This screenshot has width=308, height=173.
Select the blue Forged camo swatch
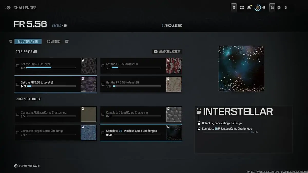[x=89, y=133]
